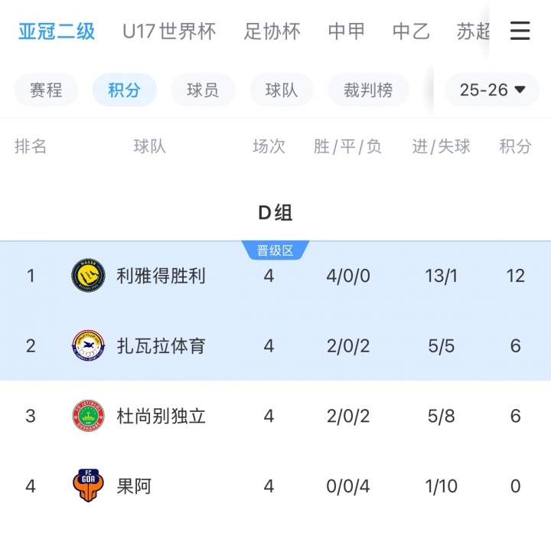Switch to the U17世界杯 tab
The height and width of the screenshot is (533, 551).
169,31
